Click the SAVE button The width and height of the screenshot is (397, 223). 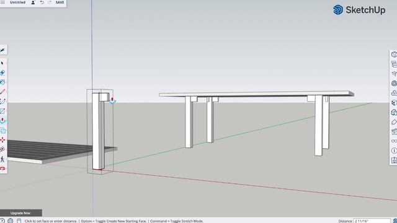tap(60, 2)
